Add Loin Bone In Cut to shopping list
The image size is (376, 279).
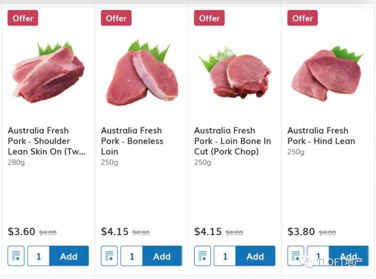point(202,256)
